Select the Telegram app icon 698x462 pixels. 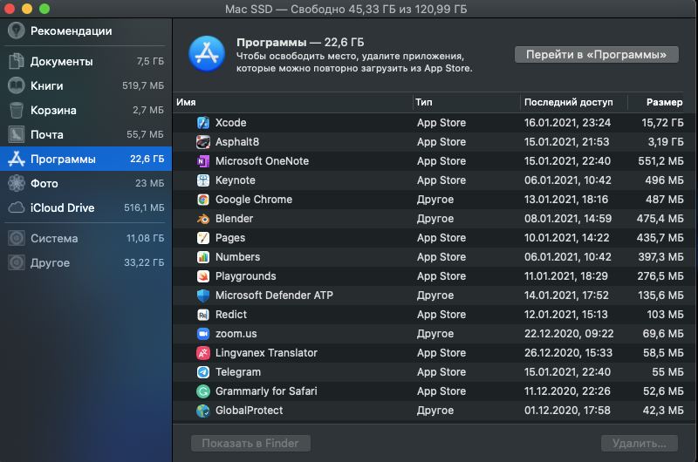click(203, 372)
